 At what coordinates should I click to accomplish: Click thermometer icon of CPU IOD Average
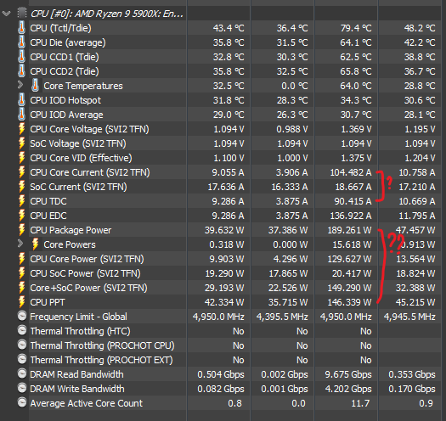point(21,115)
